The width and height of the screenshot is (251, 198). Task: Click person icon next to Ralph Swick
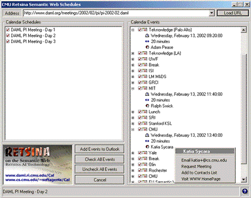pos(147,106)
